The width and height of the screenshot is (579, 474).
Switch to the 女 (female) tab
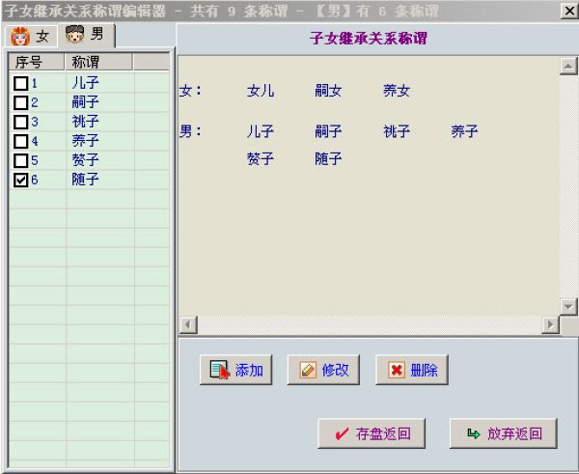(x=32, y=37)
